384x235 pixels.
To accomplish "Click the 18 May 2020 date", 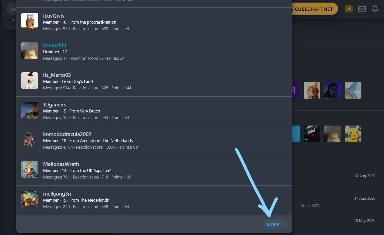I will point(365,220).
